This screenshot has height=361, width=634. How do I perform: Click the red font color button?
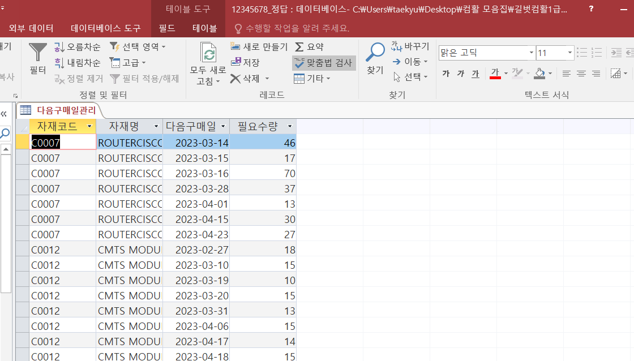tap(495, 74)
